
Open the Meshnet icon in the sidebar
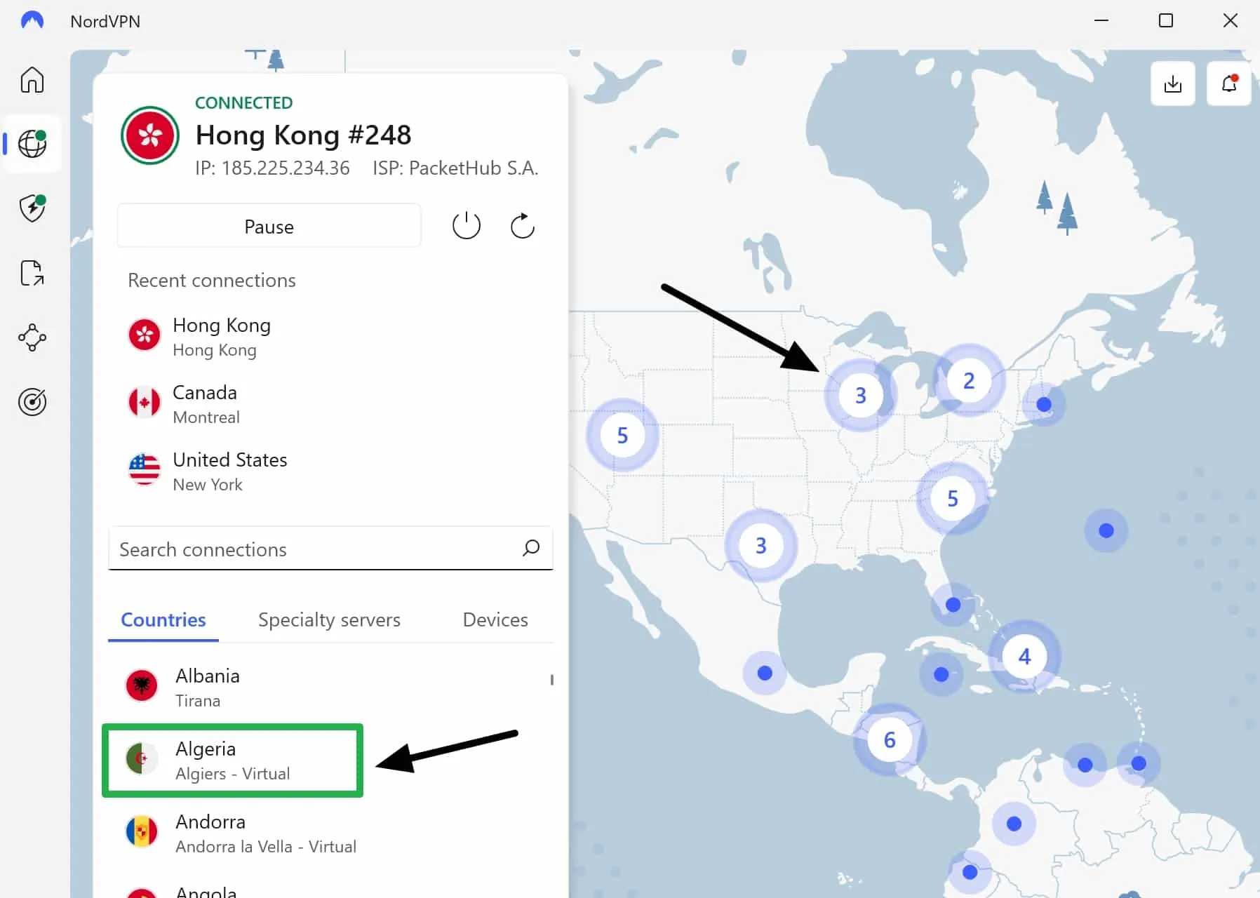coord(32,337)
